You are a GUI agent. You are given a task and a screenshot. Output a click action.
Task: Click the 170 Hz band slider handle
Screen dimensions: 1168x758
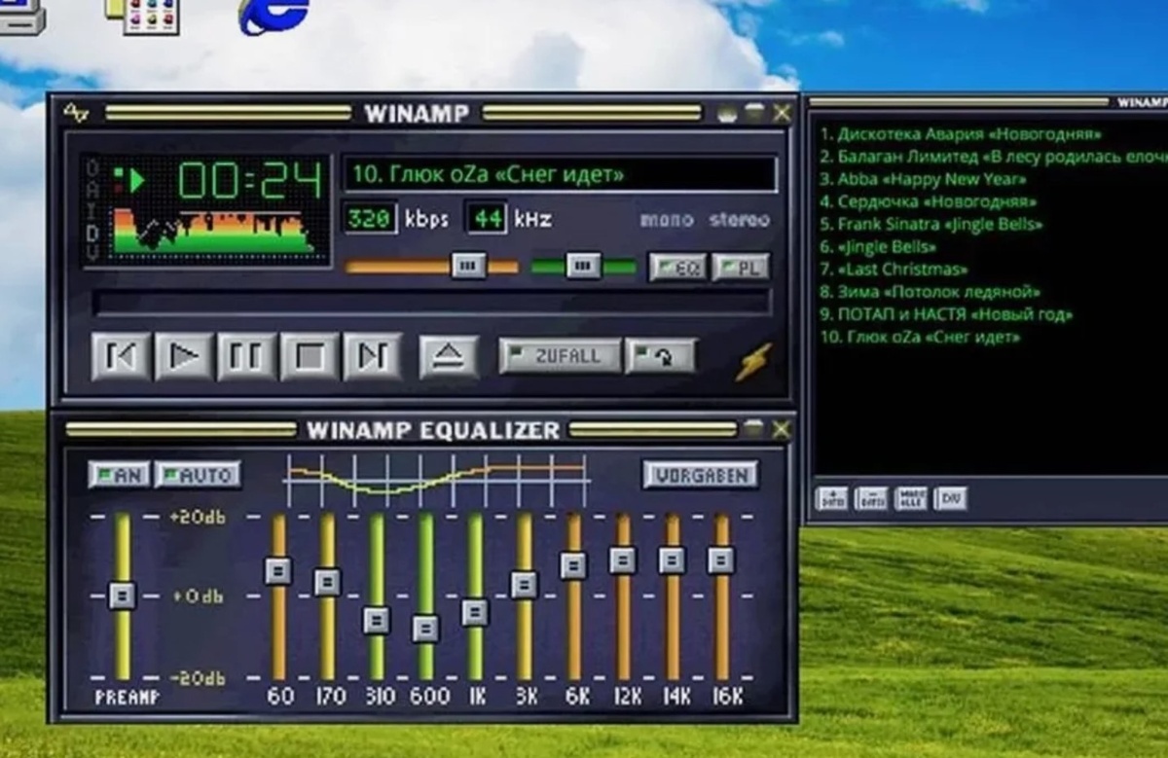click(327, 582)
